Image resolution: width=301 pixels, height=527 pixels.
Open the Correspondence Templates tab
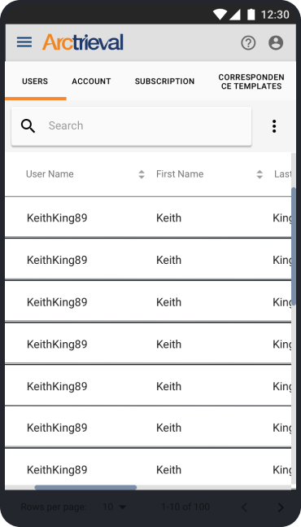251,81
